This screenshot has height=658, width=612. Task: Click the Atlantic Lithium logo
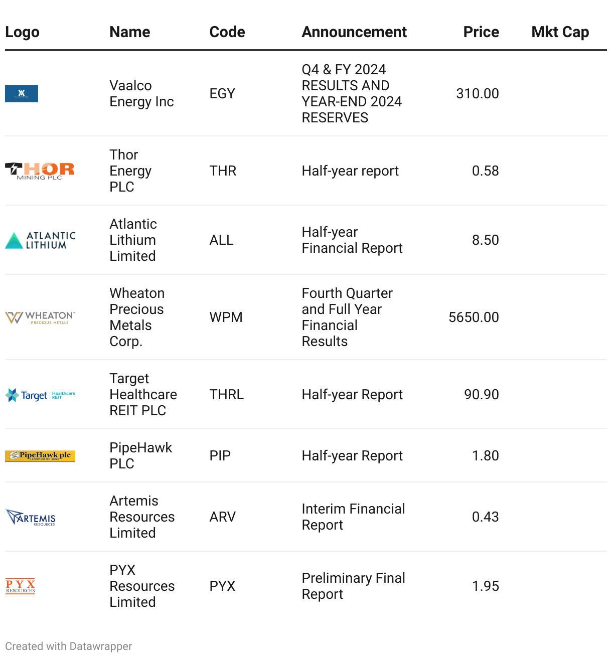(40, 240)
